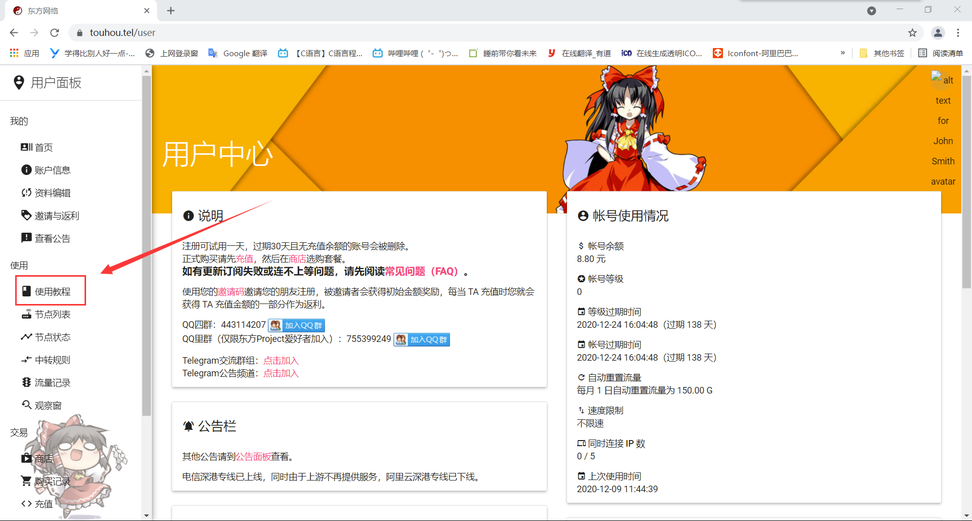The image size is (972, 521).
Task: Check 节点状态 node status
Action: pyautogui.click(x=53, y=337)
